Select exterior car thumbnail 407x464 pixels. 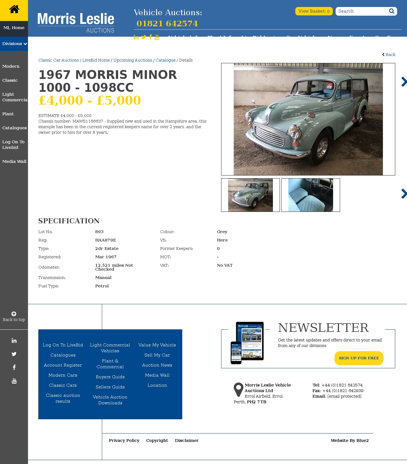tap(251, 195)
